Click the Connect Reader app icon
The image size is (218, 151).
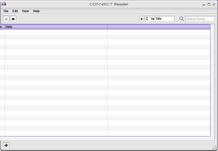coord(4,4)
